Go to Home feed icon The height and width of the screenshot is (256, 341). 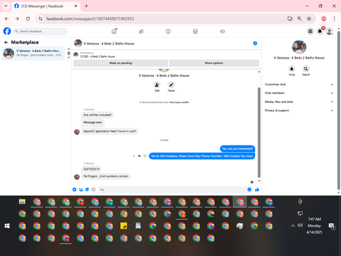[114, 31]
